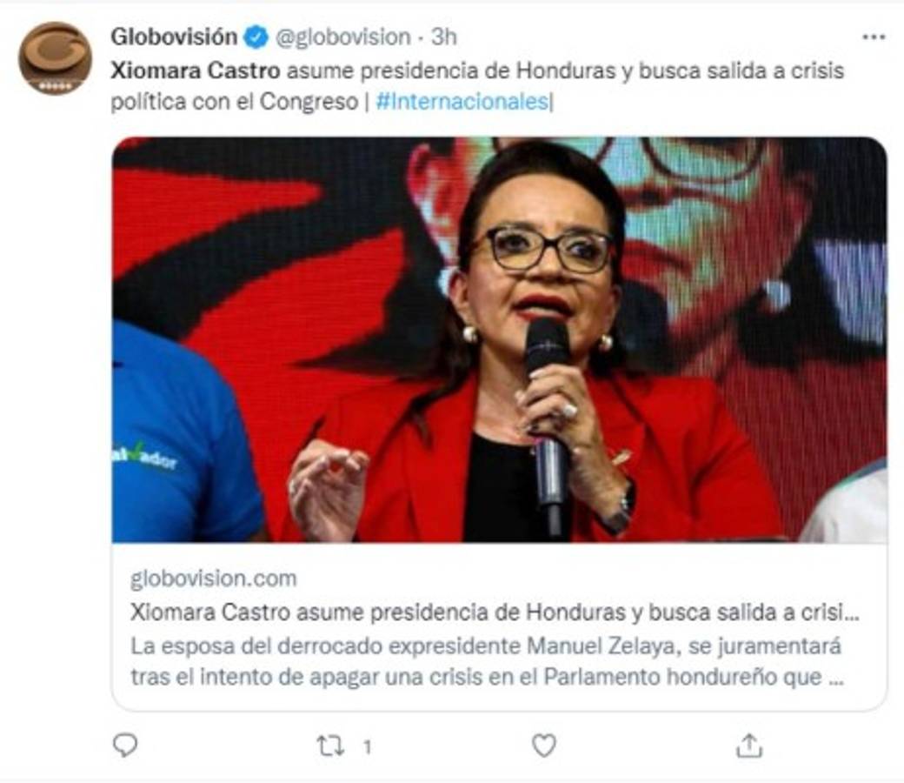Viewport: 904px width, 783px height.
Task: Click the bold Xiomara Castro tweet text
Action: click(x=196, y=71)
